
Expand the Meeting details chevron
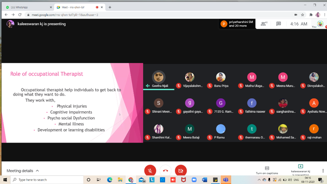[x=37, y=170]
